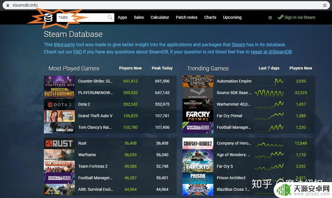Open Football Manager 2020 thumbnail in Most Played
Viewport: 332px width, 198px height.
(x=59, y=178)
